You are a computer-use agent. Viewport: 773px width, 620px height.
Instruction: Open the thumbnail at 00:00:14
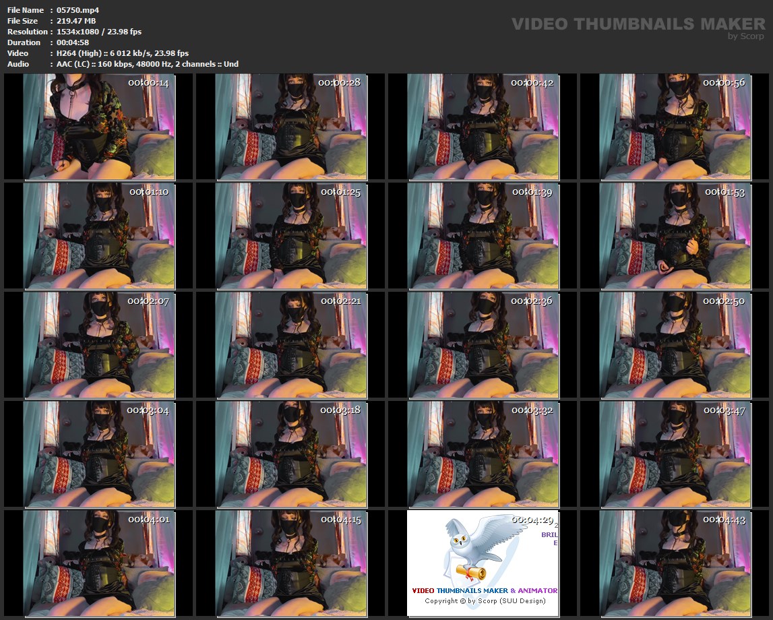point(98,127)
